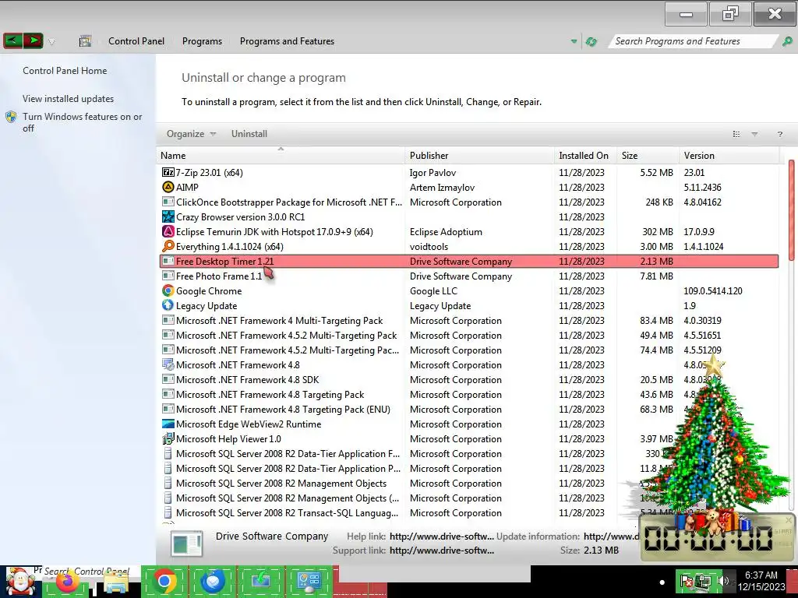This screenshot has width=798, height=598.
Task: Click the Microsoft Edge WebView2 Runtime icon
Action: [x=168, y=424]
